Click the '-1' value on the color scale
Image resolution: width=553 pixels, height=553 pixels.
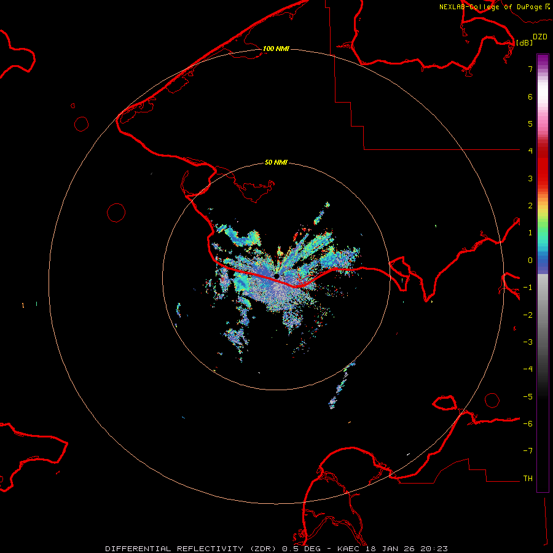pyautogui.click(x=528, y=288)
